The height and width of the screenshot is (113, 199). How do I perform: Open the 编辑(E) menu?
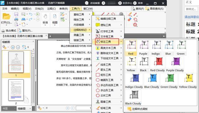[x=15, y=9]
